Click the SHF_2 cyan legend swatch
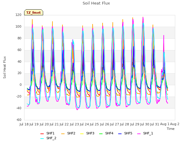This screenshot has width=193, height=144. 42,139
